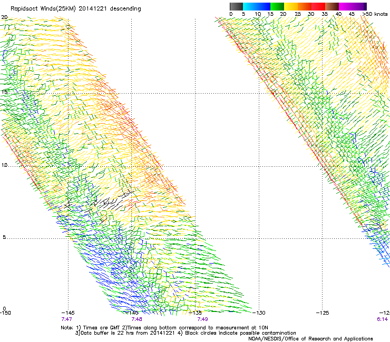Screen dimensions: 390x342
Task: Click the gray 0-5 knots legend swatch
Action: click(236, 6)
